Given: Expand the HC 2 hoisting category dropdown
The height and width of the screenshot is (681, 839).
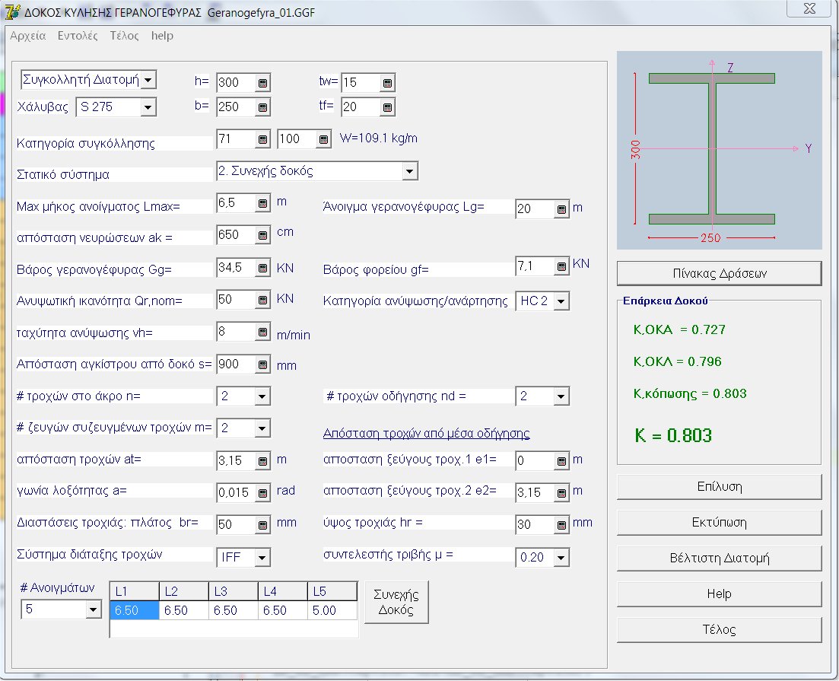Looking at the screenshot, I should 561,301.
